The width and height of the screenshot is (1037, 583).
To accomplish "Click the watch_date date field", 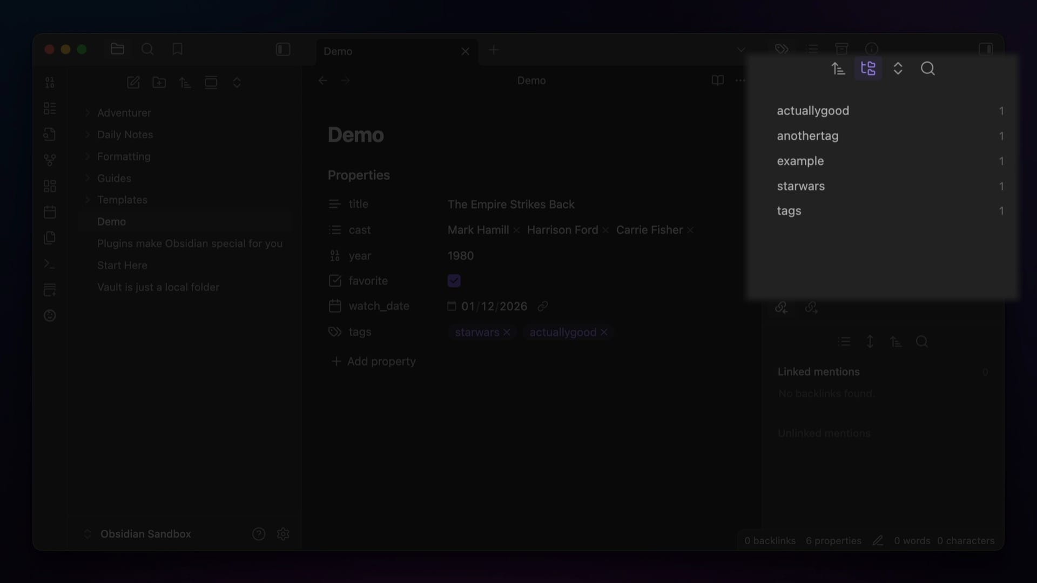I will 494,306.
